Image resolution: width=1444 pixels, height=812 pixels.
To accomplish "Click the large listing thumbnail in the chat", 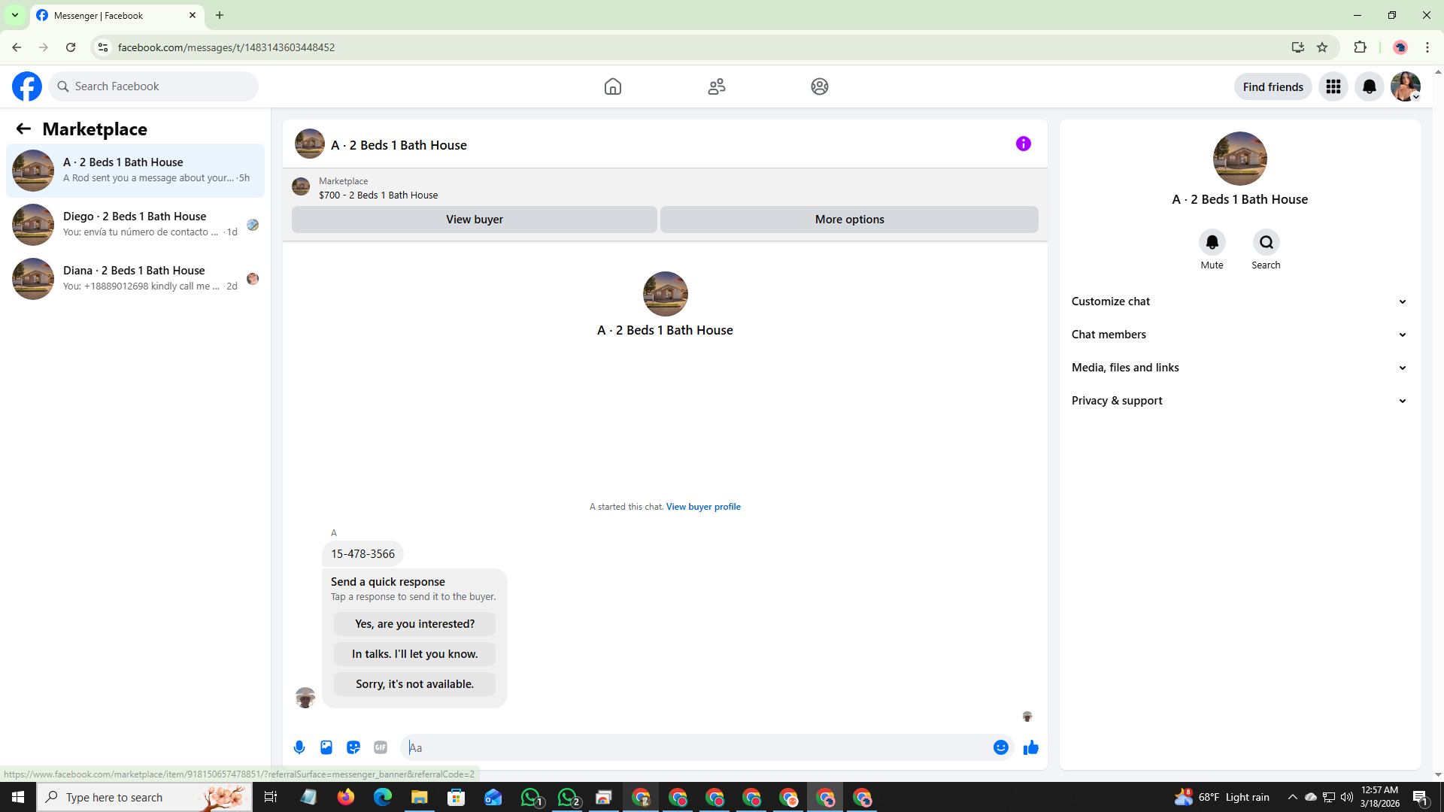I will pos(666,294).
